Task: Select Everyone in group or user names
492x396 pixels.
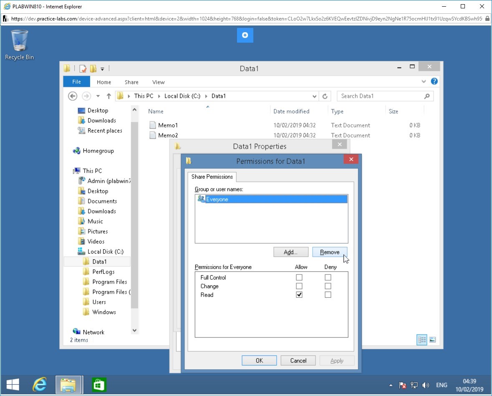Action: pyautogui.click(x=271, y=199)
